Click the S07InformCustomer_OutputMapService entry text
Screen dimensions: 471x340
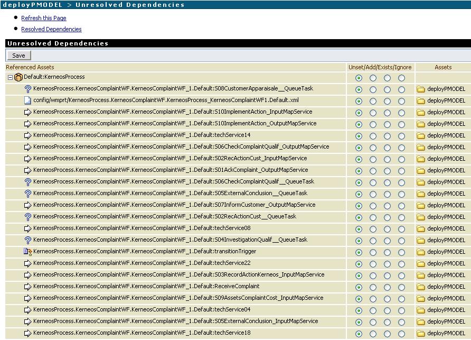point(174,205)
